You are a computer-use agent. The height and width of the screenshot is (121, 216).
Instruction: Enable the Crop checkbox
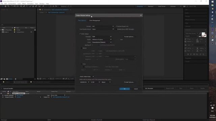(82, 64)
